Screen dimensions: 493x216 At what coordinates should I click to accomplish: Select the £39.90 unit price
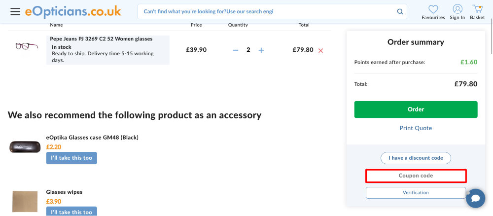pos(196,50)
